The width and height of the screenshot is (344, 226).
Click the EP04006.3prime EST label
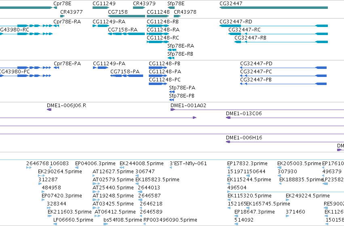click(x=95, y=164)
